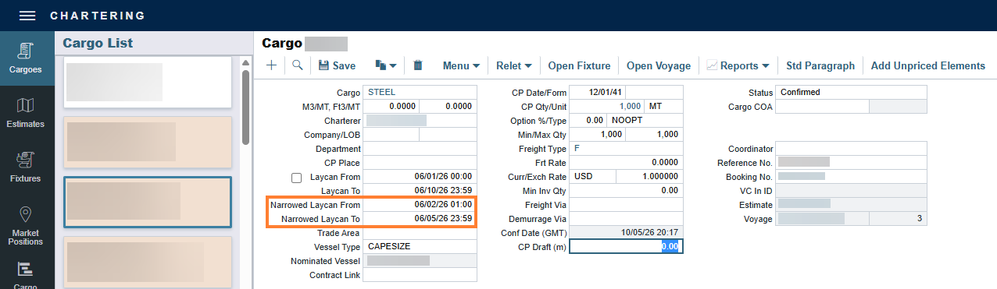Screen dimensions: 997x289
Task: Click the Cargo COA field
Action: coord(822,107)
